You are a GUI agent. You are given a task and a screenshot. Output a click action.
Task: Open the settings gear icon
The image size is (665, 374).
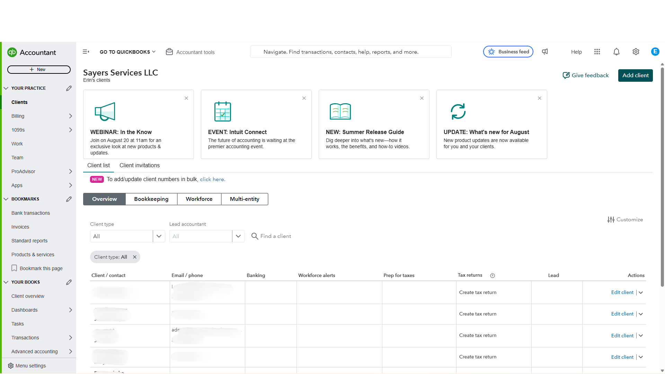click(x=636, y=52)
